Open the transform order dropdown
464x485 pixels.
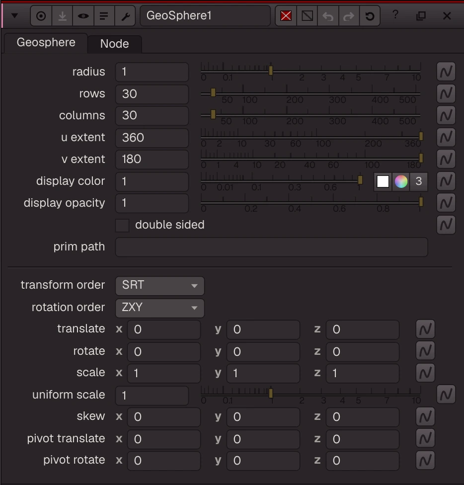pos(160,286)
